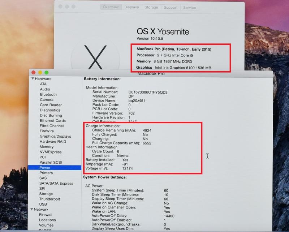The height and width of the screenshot is (232, 289).
Task: Switch to the Displays tab
Action: pyautogui.click(x=131, y=7)
